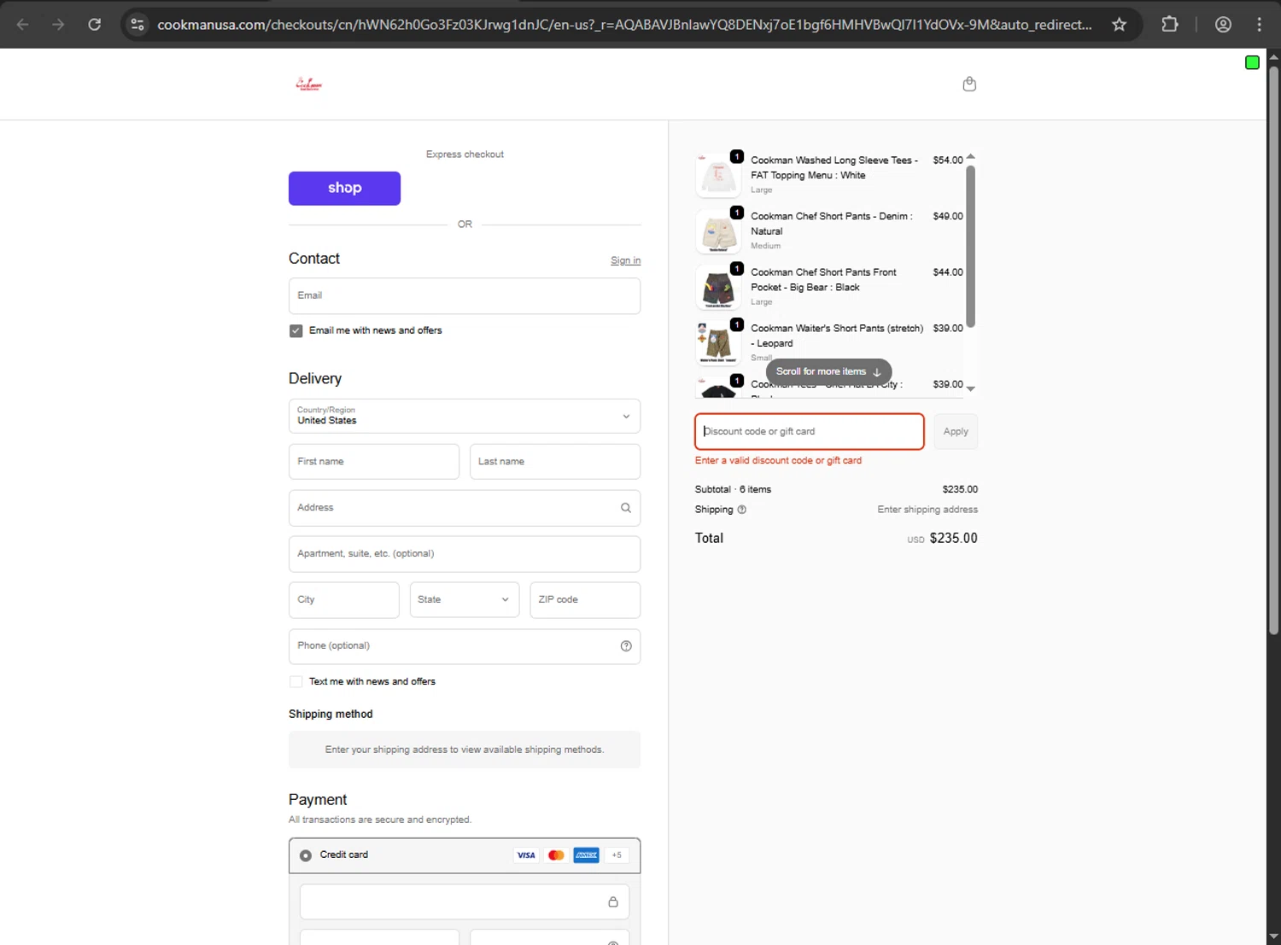The width and height of the screenshot is (1281, 945).
Task: Click the Last name field
Action: pos(555,462)
